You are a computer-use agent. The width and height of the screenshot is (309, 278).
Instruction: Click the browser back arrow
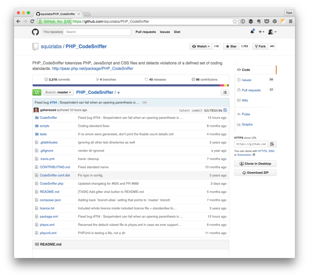[x=18, y=21]
